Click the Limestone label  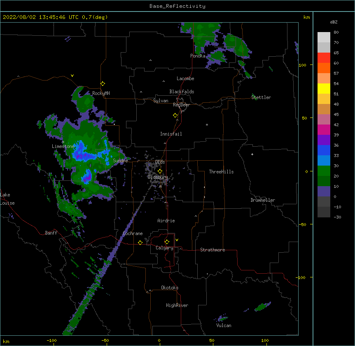coord(63,146)
